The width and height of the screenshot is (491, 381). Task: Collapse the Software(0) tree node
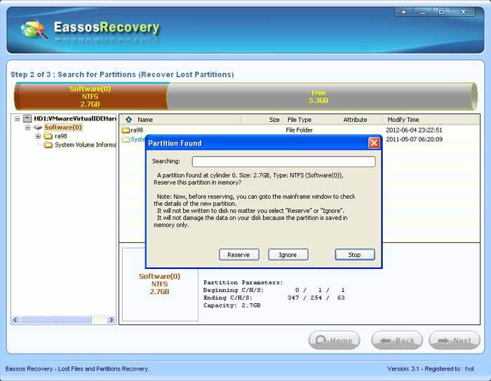tap(27, 127)
